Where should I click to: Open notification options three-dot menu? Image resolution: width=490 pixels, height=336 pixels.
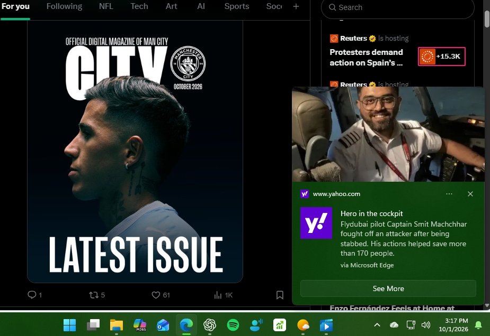(449, 194)
